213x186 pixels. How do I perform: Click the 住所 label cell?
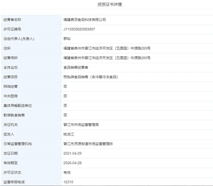coord(31,48)
